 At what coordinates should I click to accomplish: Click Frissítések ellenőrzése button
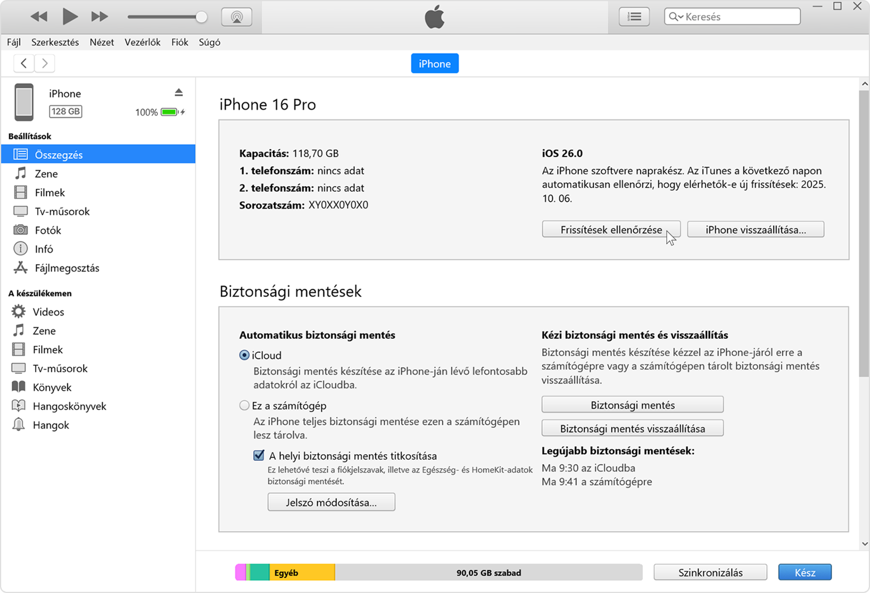coord(611,230)
